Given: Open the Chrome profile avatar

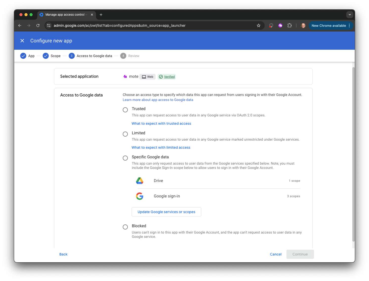Looking at the screenshot, I should pyautogui.click(x=303, y=25).
